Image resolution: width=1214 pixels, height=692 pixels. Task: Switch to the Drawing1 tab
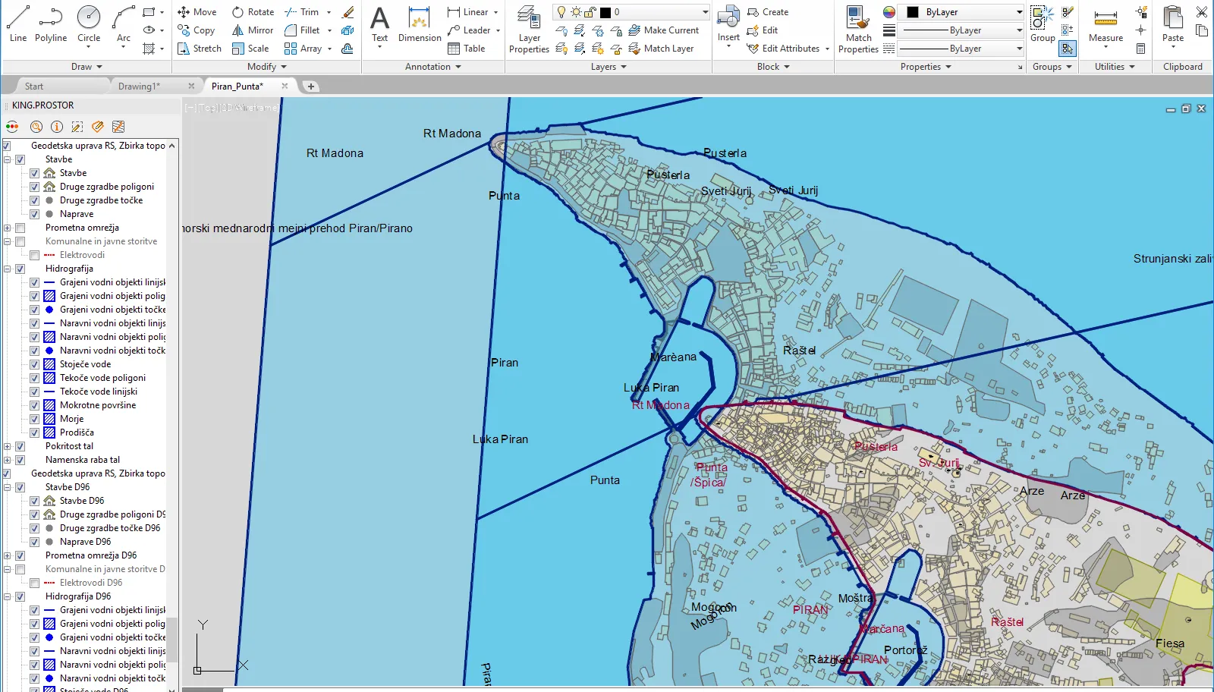139,86
